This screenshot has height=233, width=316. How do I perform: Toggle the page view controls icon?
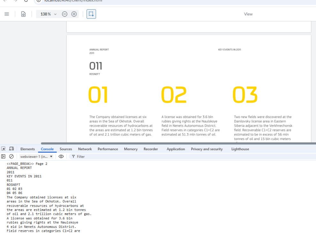click(x=23, y=14)
